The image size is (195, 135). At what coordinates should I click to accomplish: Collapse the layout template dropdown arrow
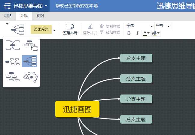coord(7,24)
